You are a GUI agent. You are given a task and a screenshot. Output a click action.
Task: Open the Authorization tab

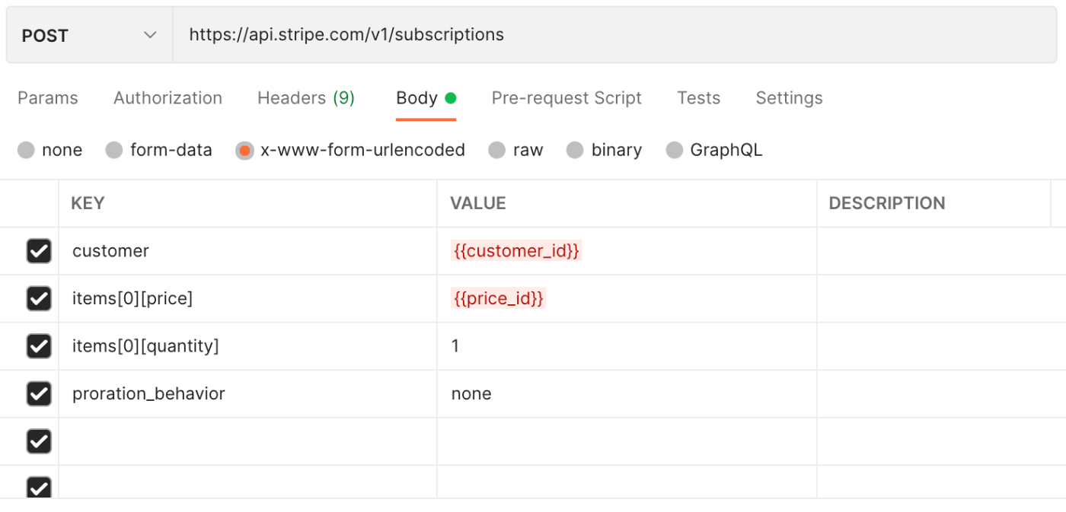click(168, 98)
